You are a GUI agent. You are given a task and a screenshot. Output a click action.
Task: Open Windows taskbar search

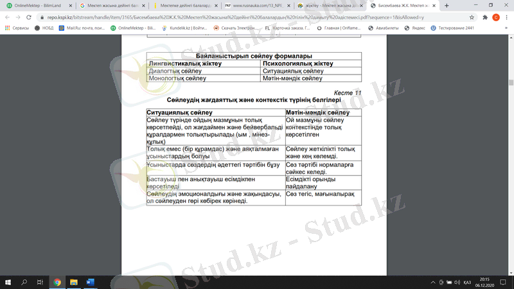[x=24, y=282]
